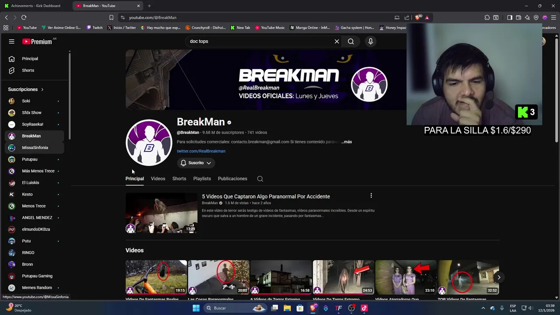The height and width of the screenshot is (315, 560).
Task: Open the YouTube guide hamburger menu
Action: (x=12, y=42)
